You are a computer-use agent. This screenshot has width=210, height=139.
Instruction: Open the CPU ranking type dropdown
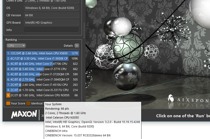point(16,46)
